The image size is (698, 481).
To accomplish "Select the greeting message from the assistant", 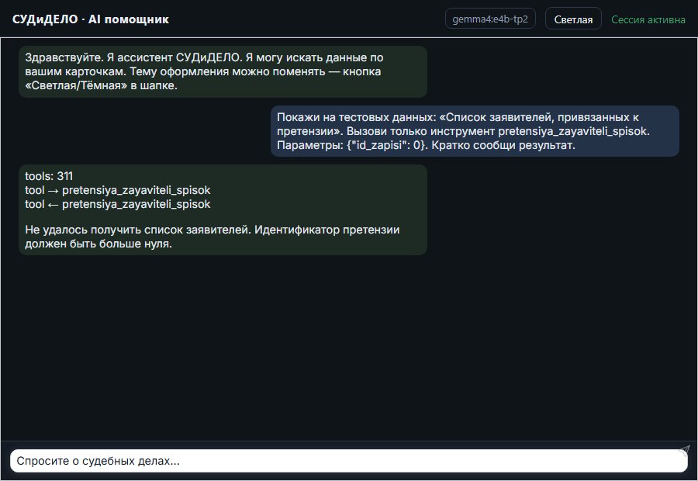I will 223,71.
